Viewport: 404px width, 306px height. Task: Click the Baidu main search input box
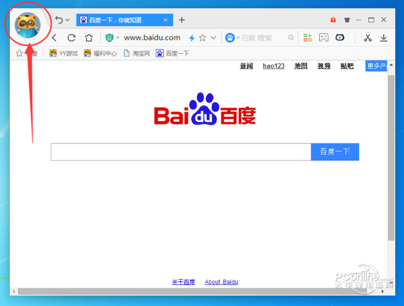[x=181, y=152]
